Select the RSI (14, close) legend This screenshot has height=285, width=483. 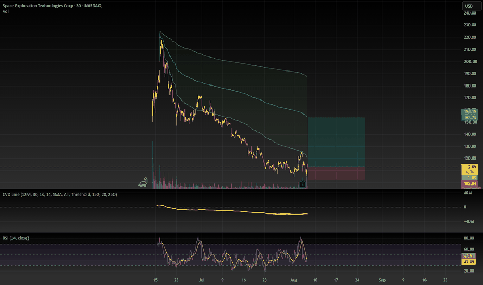[x=16, y=238]
